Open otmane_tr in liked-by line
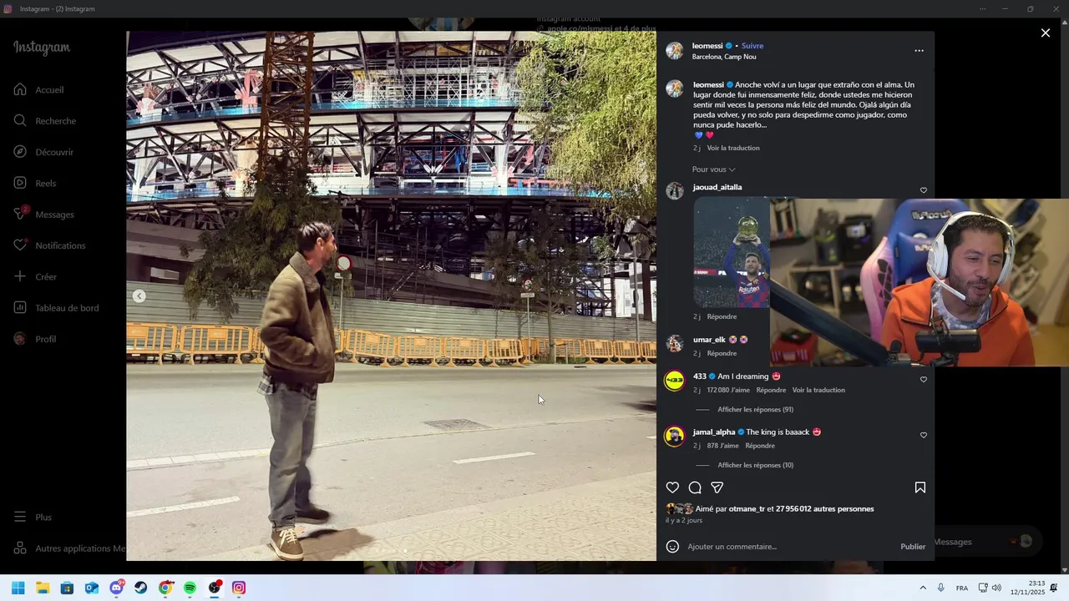 point(746,509)
